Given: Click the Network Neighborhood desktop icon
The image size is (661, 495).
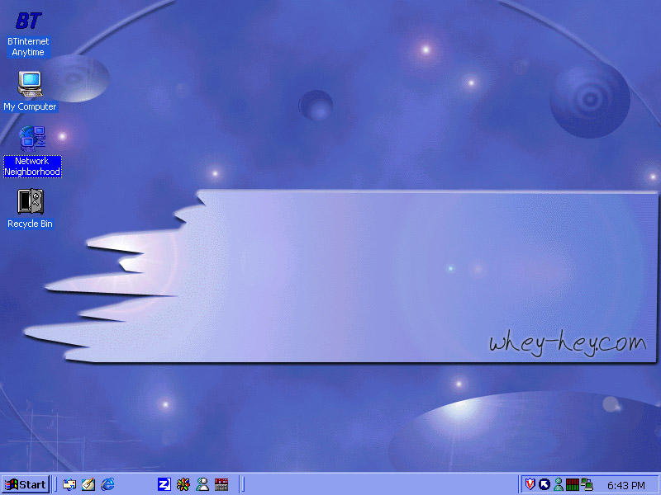Looking at the screenshot, I should [32, 138].
